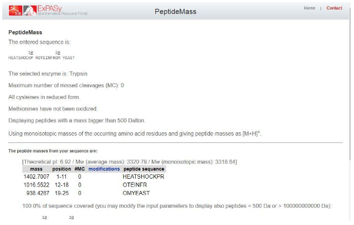This screenshot has height=225, width=354.
Task: Click the mass value 938.4287
Action: (38, 193)
